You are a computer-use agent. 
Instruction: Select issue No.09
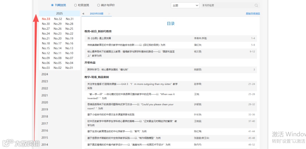click(46, 58)
